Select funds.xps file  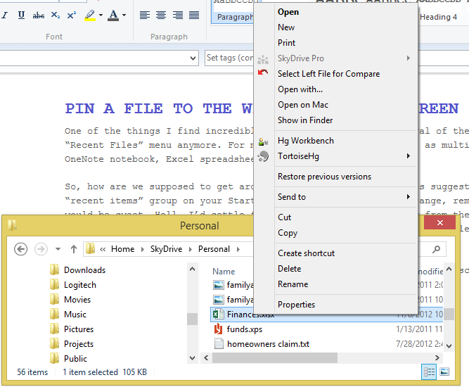238,329
